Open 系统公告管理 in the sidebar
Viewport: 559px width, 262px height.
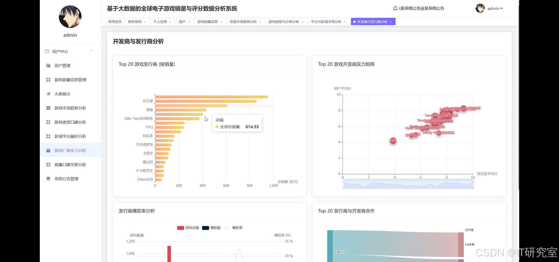coord(71,179)
